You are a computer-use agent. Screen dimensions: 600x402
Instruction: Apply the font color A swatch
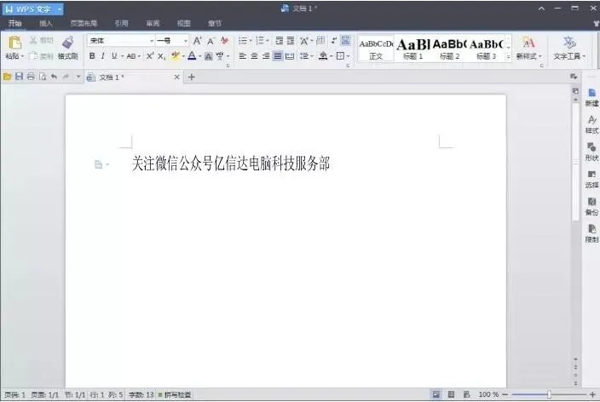tap(192, 56)
